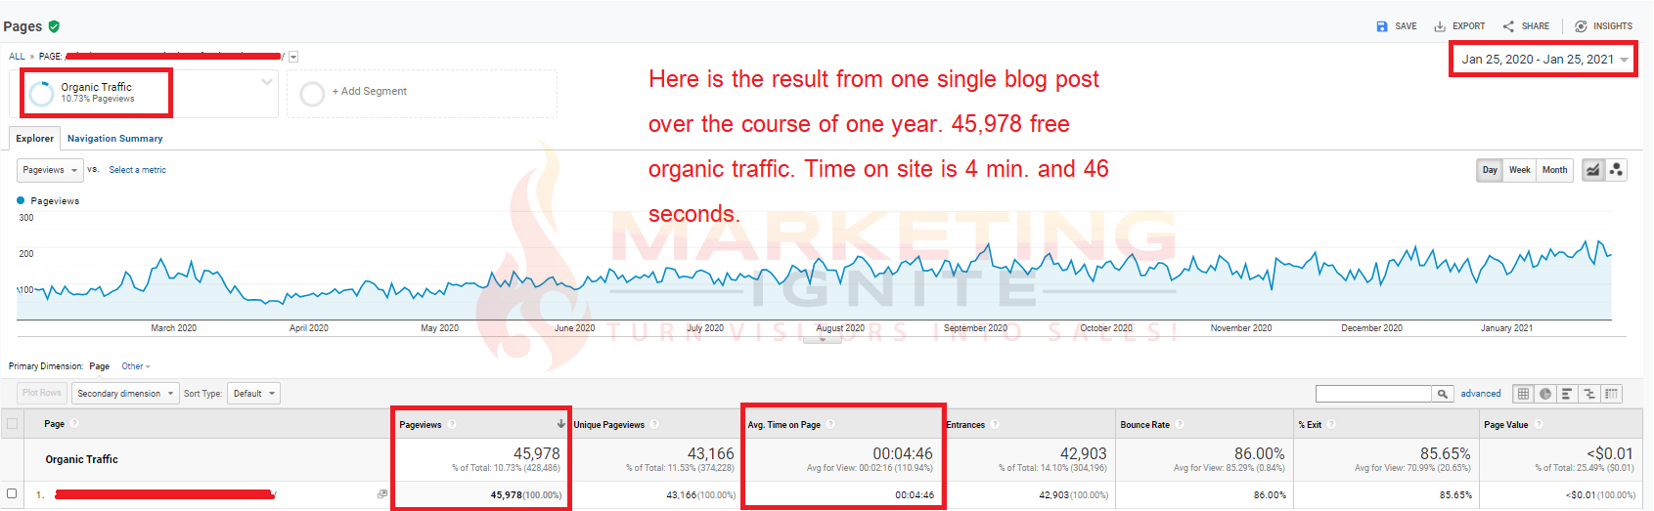The width and height of the screenshot is (1654, 511).
Task: Click the table search magnifier button
Action: pos(1443,394)
